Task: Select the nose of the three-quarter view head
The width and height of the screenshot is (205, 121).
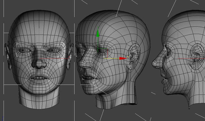Action: [x=82, y=63]
